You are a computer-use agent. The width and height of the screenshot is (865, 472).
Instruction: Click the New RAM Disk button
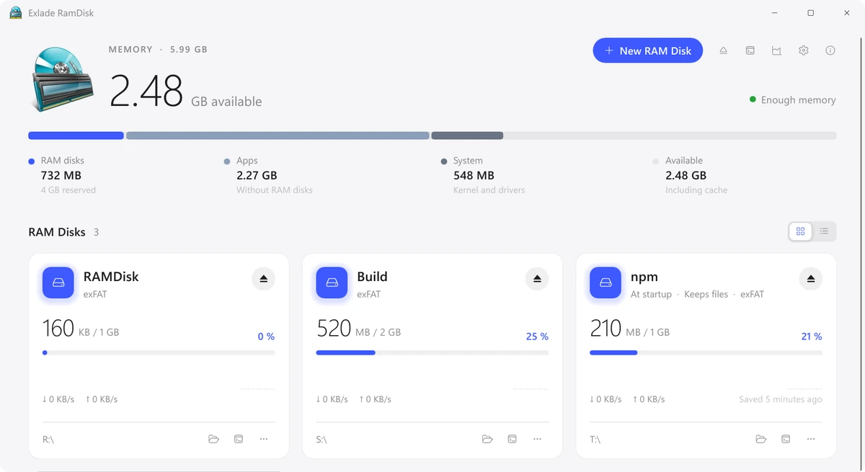pos(647,50)
